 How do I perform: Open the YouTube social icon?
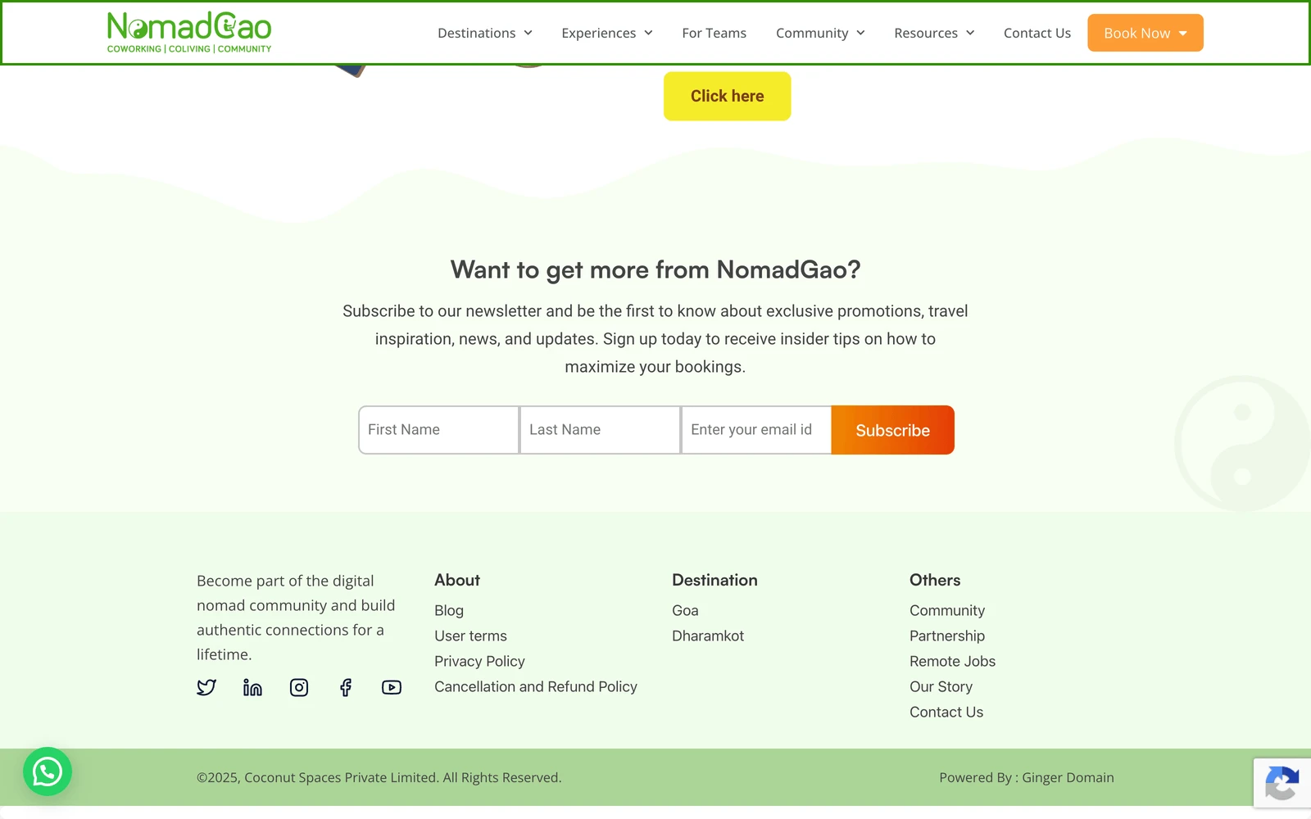coord(392,687)
